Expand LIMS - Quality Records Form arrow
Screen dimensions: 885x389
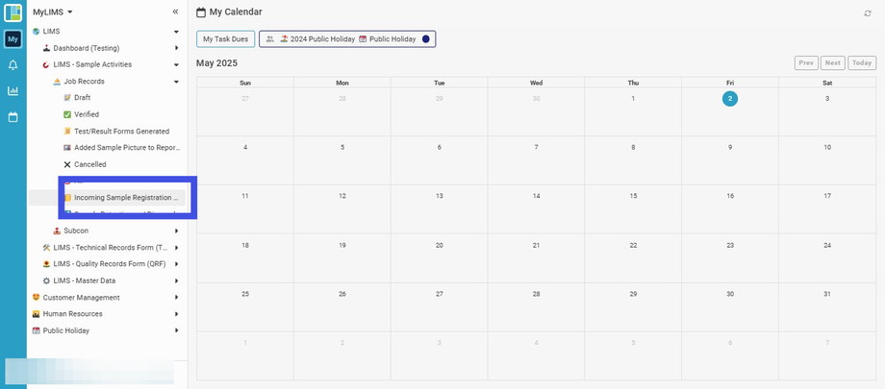(176, 264)
